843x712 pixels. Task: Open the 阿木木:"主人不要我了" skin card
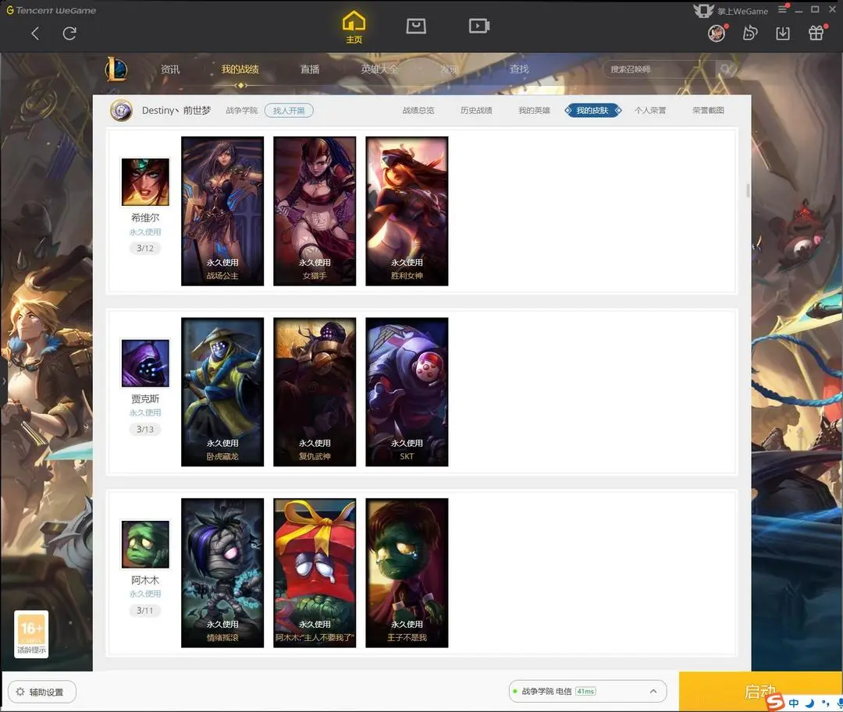315,573
